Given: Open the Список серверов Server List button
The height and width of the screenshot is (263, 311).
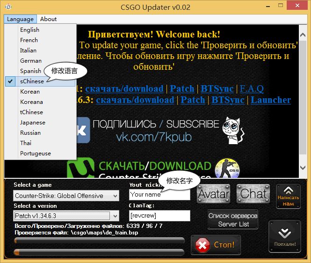Looking at the screenshot, I should 233,220.
